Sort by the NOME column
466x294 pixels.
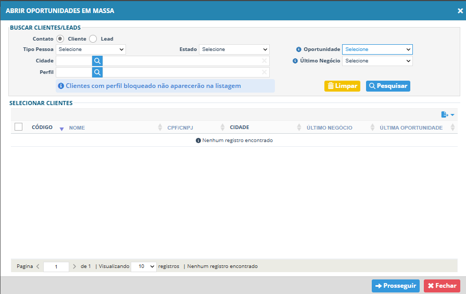(77, 127)
